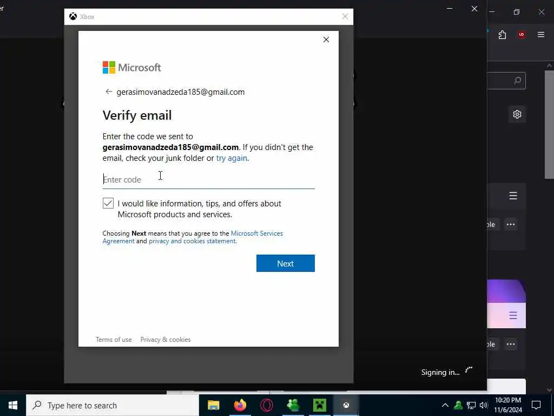The height and width of the screenshot is (416, 554).
Task: Click the green user tray icon
Action: point(458,405)
